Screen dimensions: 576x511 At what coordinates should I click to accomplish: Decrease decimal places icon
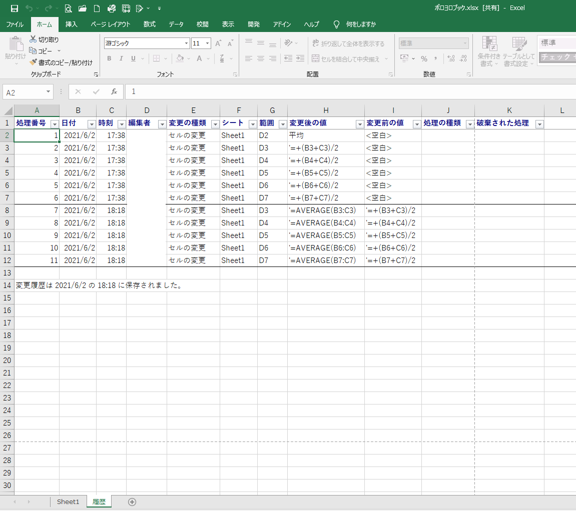coord(463,58)
